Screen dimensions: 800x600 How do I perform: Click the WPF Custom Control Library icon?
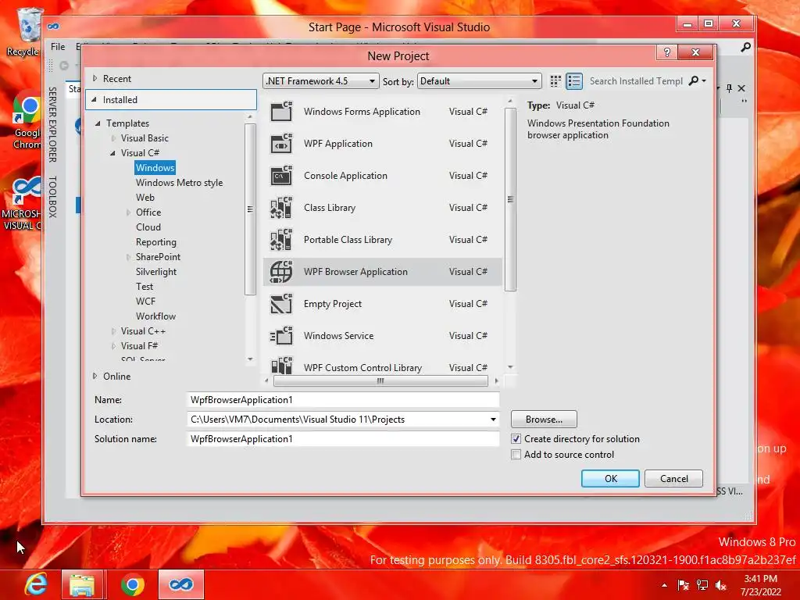(x=281, y=366)
